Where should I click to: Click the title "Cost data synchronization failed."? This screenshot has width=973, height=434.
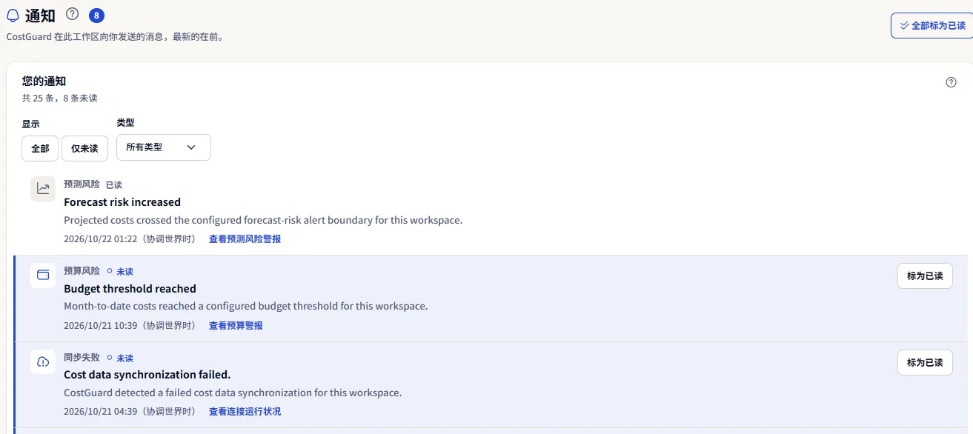coord(147,374)
